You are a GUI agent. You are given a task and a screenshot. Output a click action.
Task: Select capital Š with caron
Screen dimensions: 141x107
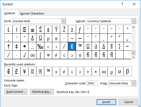pos(40,30)
